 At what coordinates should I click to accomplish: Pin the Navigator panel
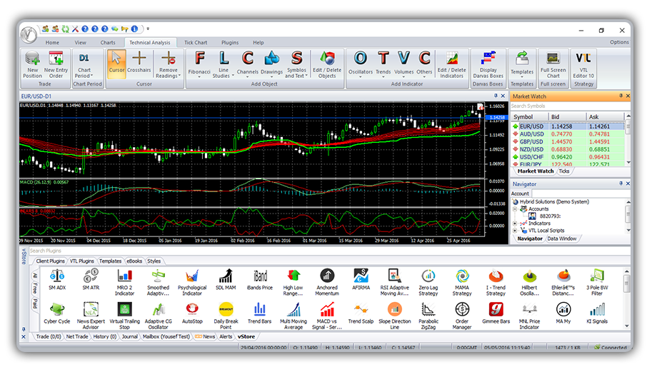coord(621,184)
